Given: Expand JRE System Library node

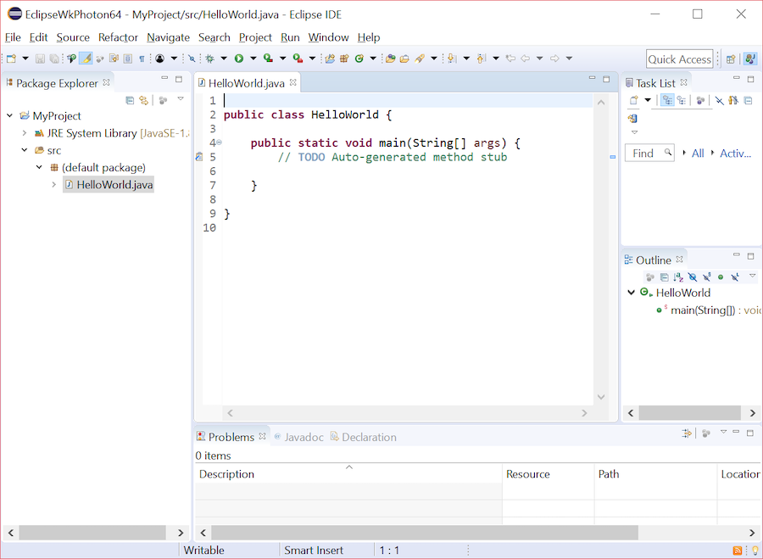Looking at the screenshot, I should (x=25, y=133).
